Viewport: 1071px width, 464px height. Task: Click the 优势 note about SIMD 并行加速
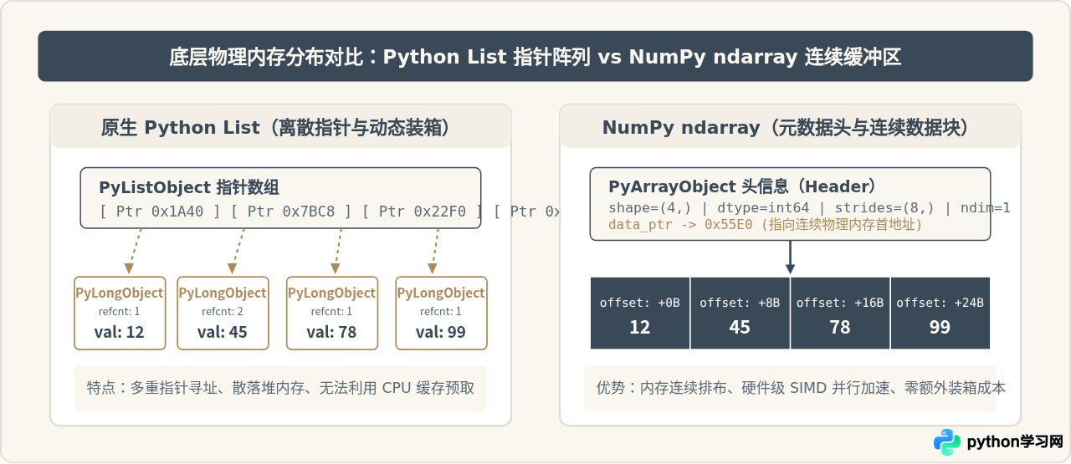point(790,388)
